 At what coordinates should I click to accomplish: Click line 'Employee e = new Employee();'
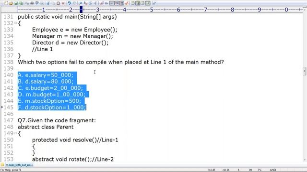click(x=75, y=30)
